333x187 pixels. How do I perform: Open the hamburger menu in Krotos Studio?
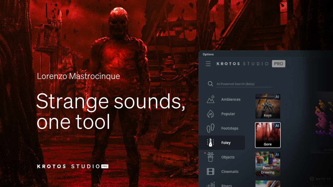click(x=208, y=64)
